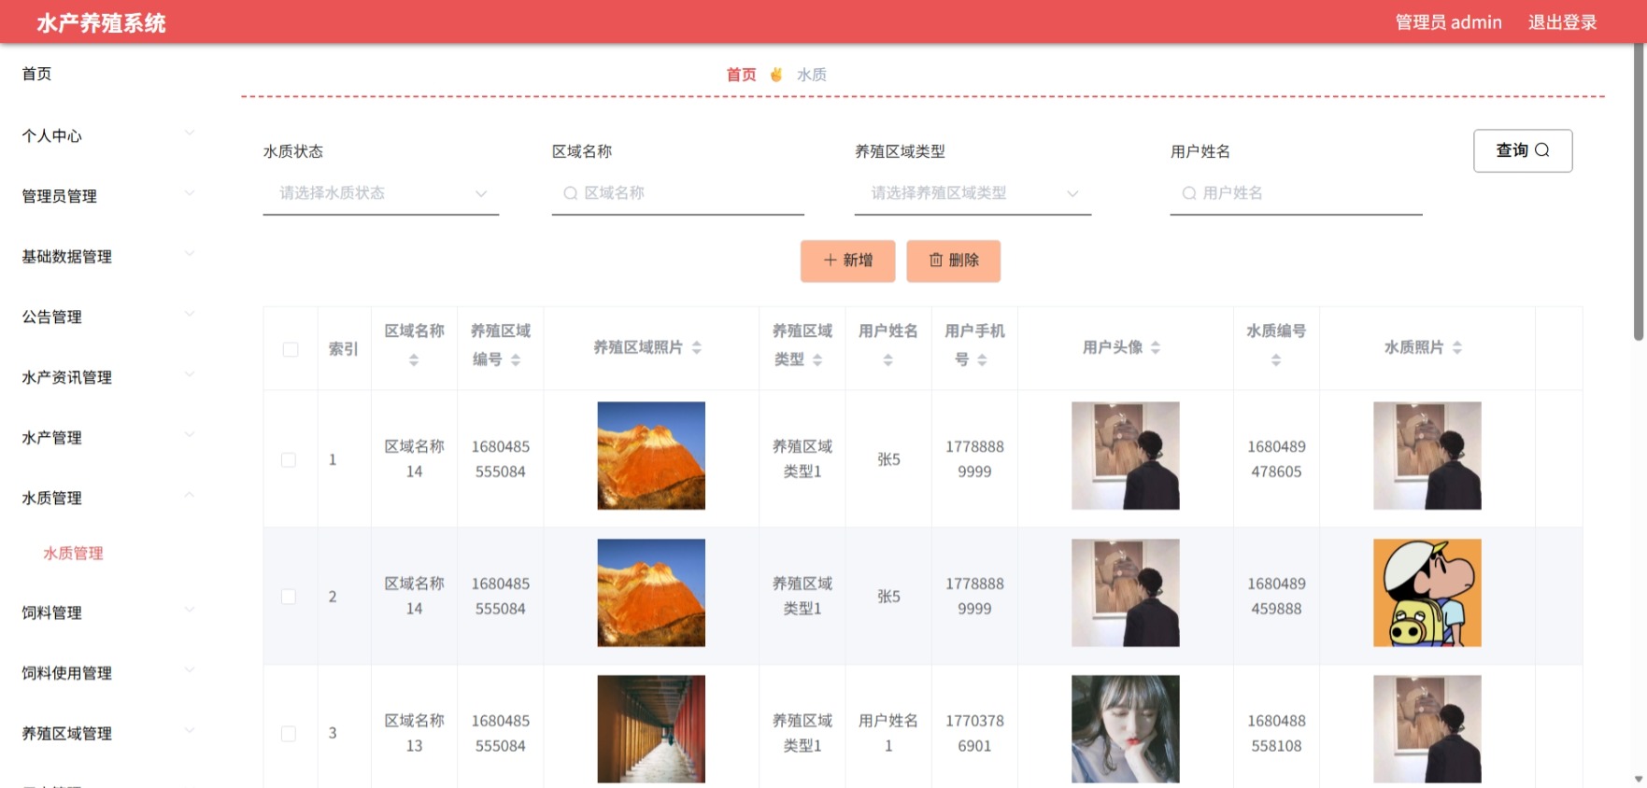
Task: Click 水质 in the breadcrumb
Action: click(812, 75)
